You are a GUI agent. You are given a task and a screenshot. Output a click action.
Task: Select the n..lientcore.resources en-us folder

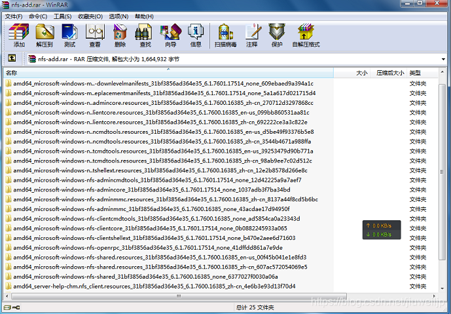click(161, 112)
